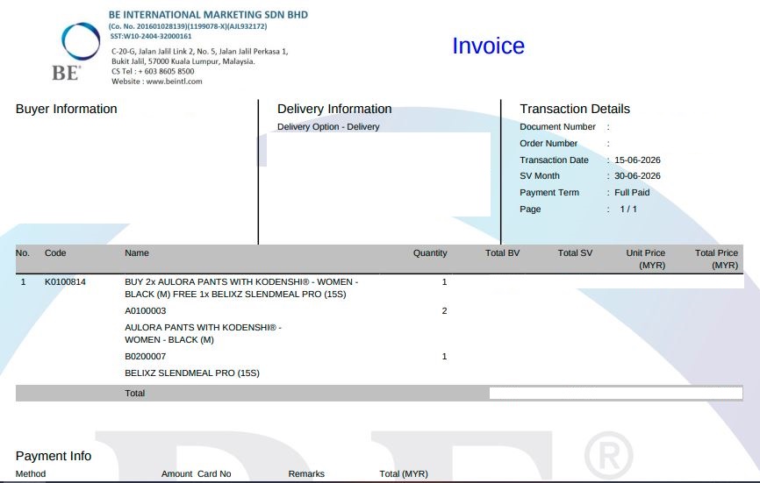
Task: Click the Total (MYR) payment column label
Action: coord(404,474)
